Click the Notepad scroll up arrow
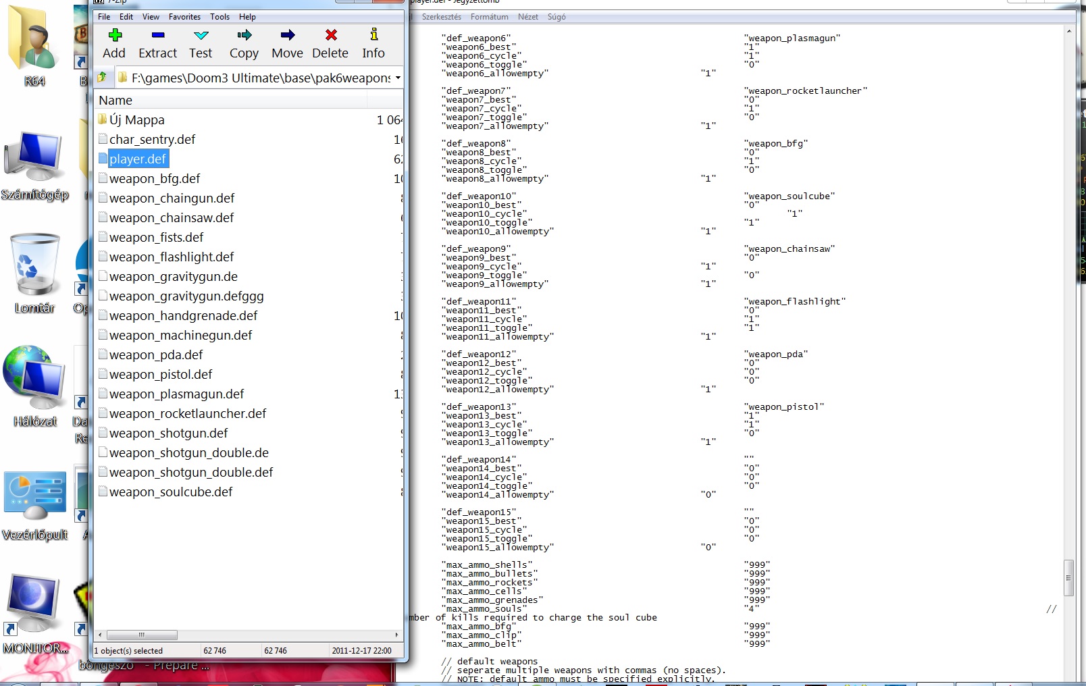 [1068, 31]
